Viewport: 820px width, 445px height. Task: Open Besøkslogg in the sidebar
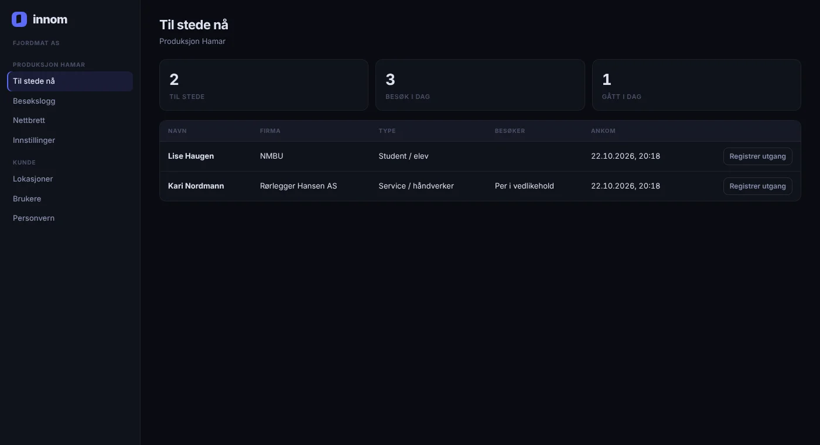(70, 101)
